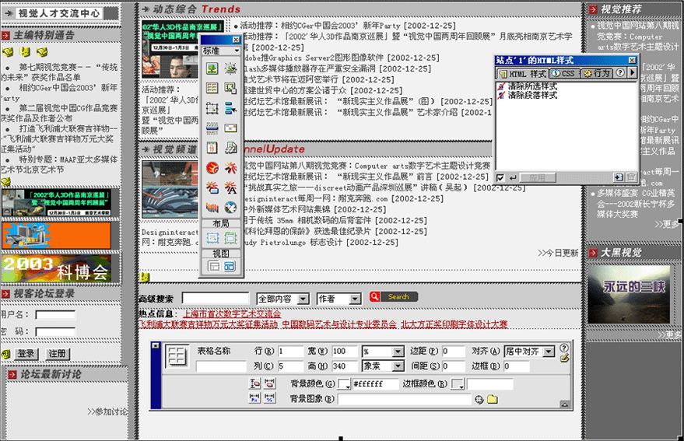Click the help question mark in HTML Styles panel
Image resolution: width=684 pixels, height=441 pixels.
tap(621, 72)
